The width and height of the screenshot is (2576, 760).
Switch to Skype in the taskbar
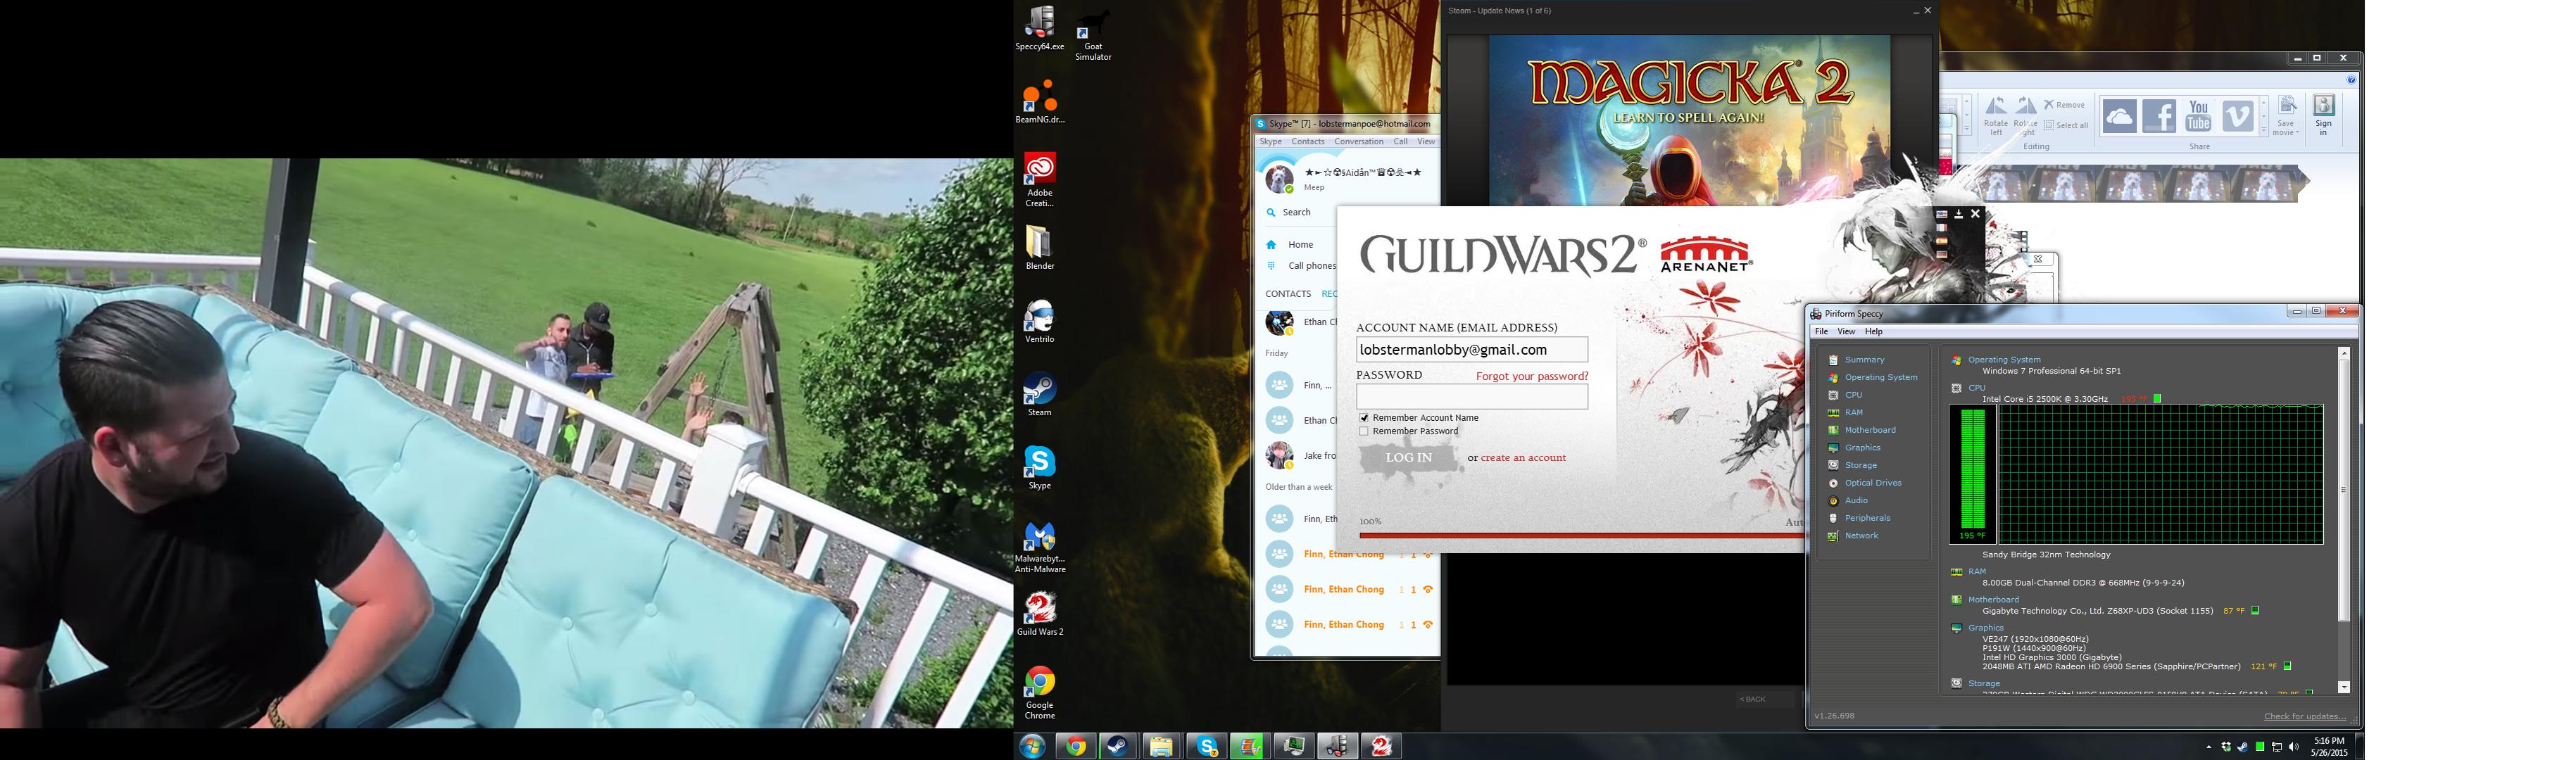pos(1207,746)
